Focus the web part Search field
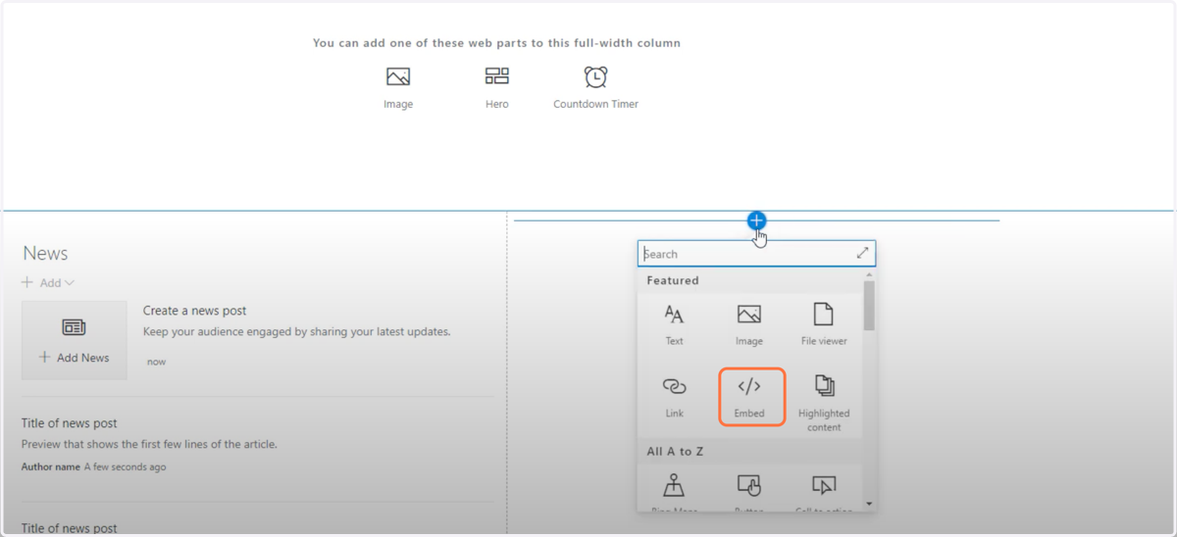The image size is (1177, 537). point(756,254)
